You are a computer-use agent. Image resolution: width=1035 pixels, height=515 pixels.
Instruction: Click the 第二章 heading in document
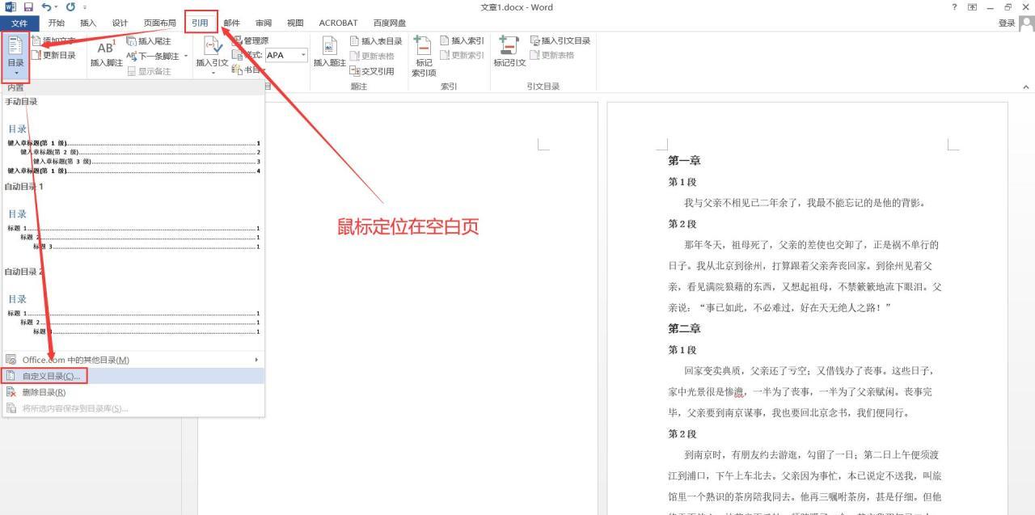pos(684,329)
